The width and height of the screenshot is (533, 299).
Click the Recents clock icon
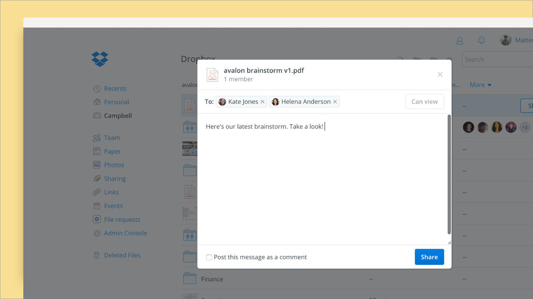click(x=97, y=88)
